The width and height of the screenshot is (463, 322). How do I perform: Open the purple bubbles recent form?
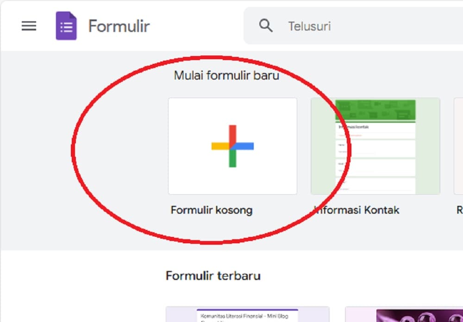(x=404, y=314)
